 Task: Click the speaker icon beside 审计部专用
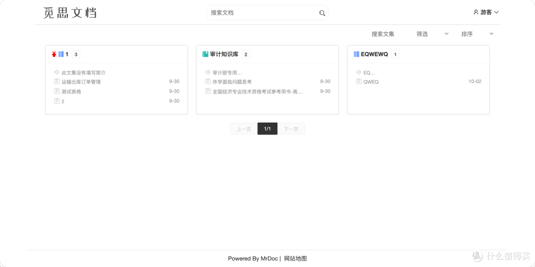tap(208, 72)
